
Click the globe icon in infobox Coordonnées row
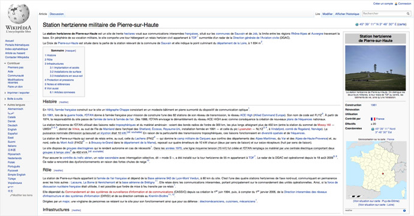pyautogui.click(x=373, y=129)
